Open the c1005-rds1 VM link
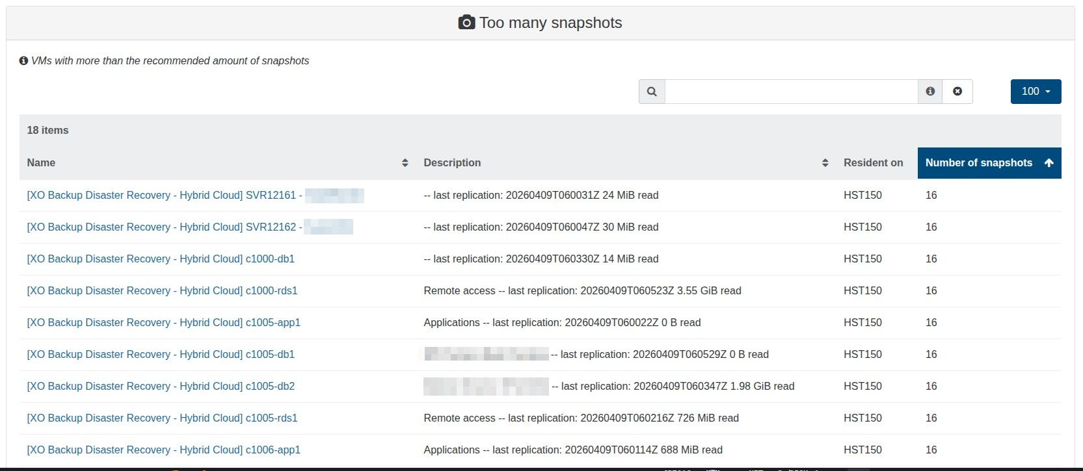 pyautogui.click(x=162, y=418)
